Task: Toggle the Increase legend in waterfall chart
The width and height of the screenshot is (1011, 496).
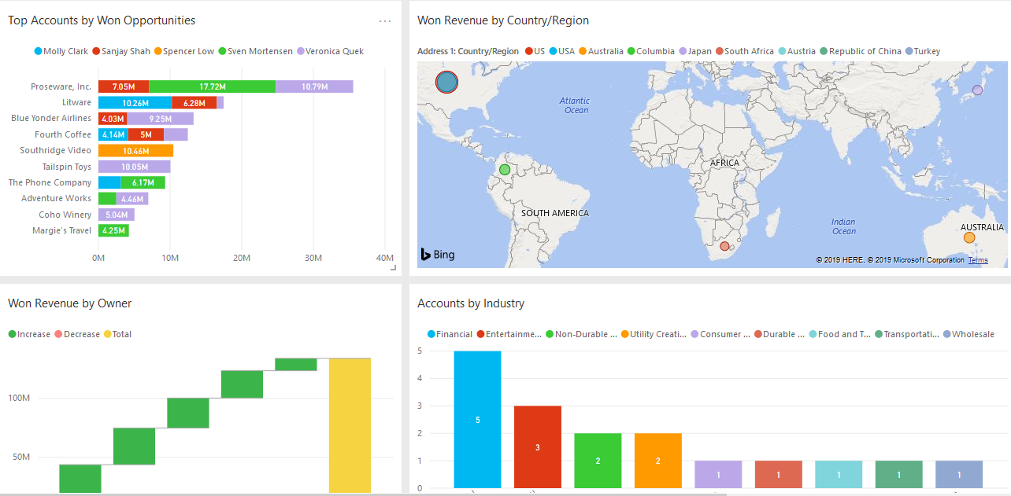Action: [x=29, y=333]
